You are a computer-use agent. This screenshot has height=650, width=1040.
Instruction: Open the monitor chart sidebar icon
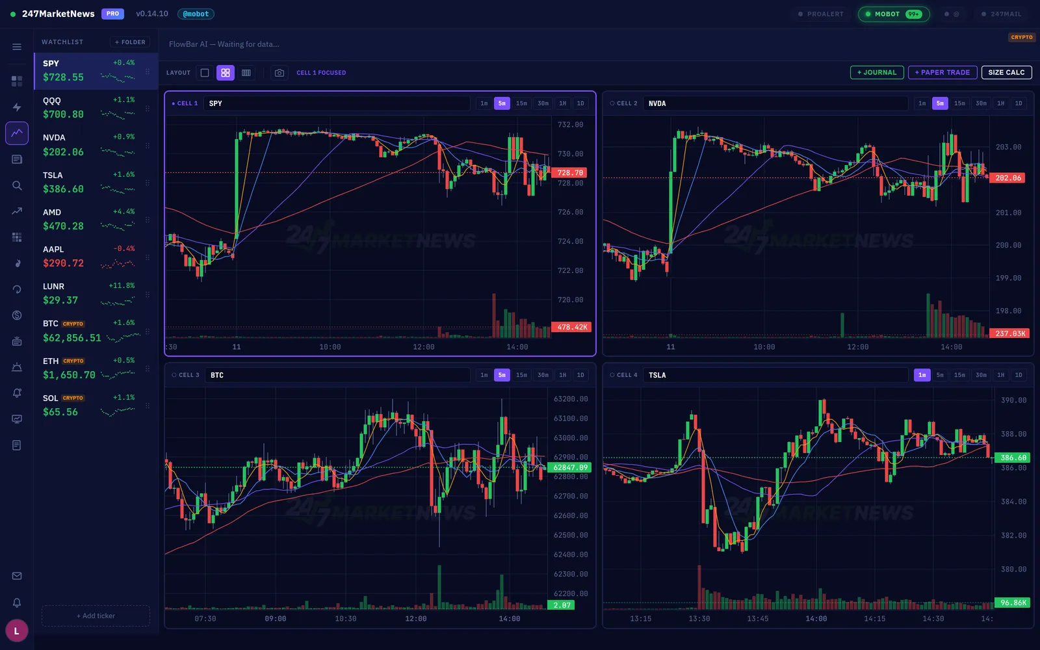pyautogui.click(x=17, y=419)
